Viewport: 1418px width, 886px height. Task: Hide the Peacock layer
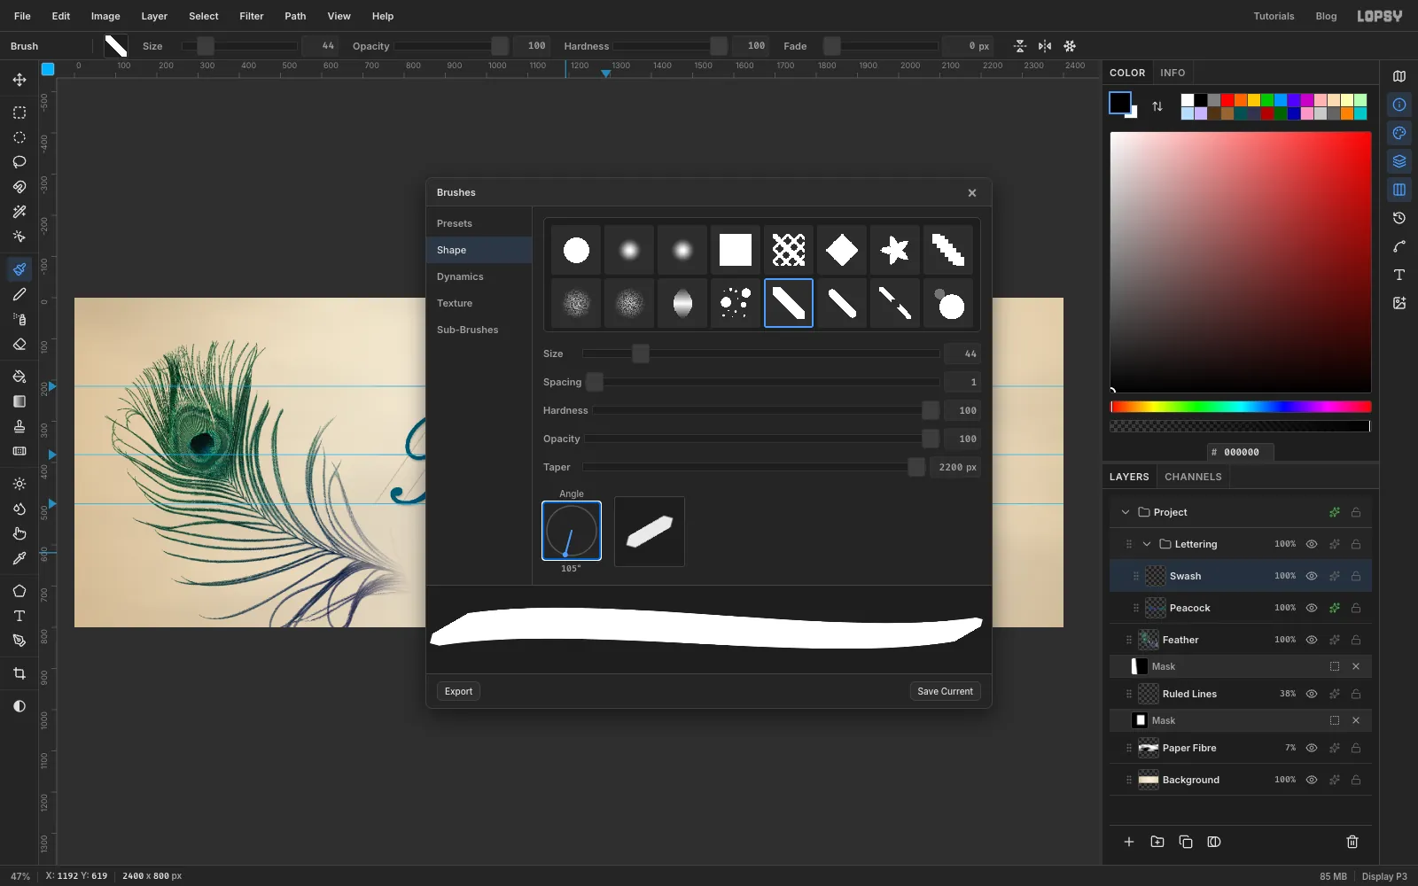pos(1312,608)
